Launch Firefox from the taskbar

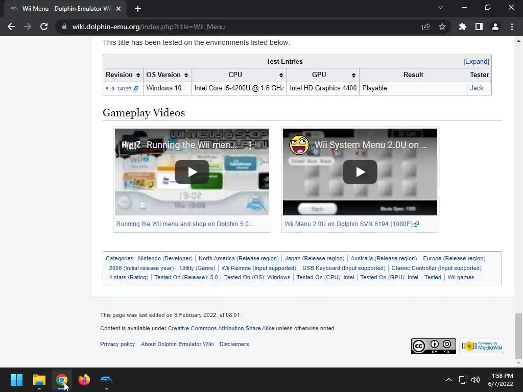click(84, 380)
